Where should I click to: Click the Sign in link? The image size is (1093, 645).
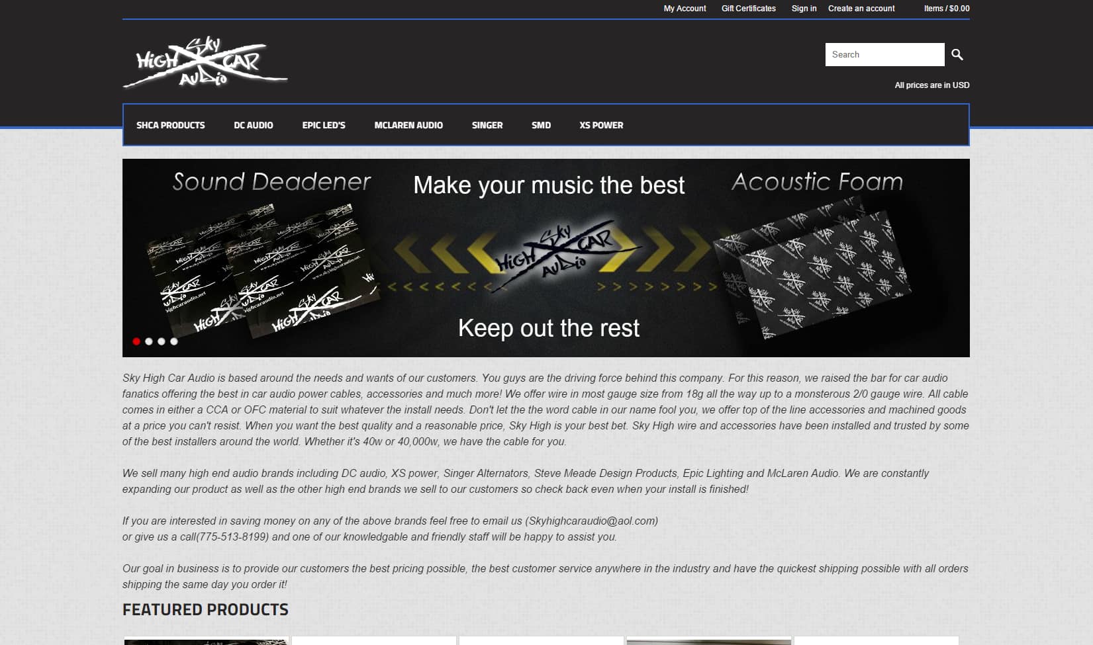click(804, 9)
